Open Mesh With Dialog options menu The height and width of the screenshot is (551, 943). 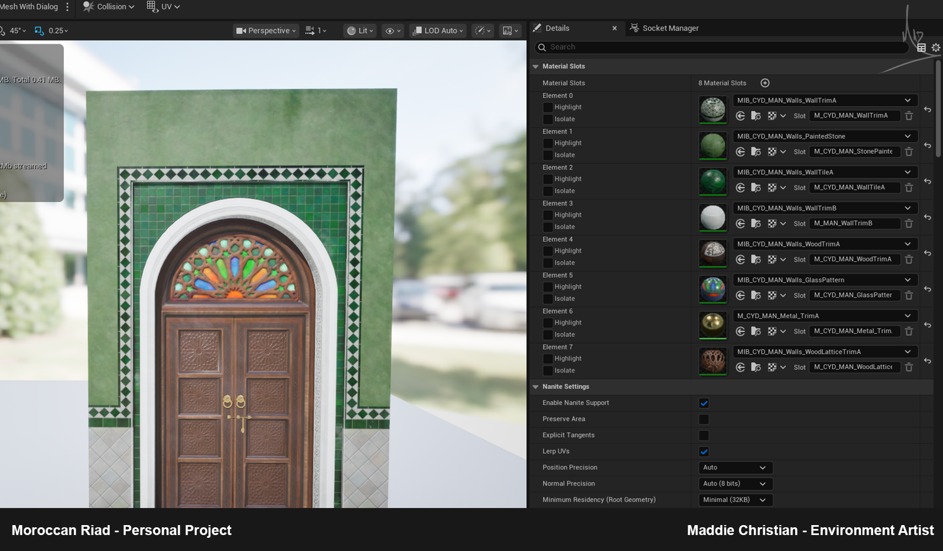tap(67, 7)
